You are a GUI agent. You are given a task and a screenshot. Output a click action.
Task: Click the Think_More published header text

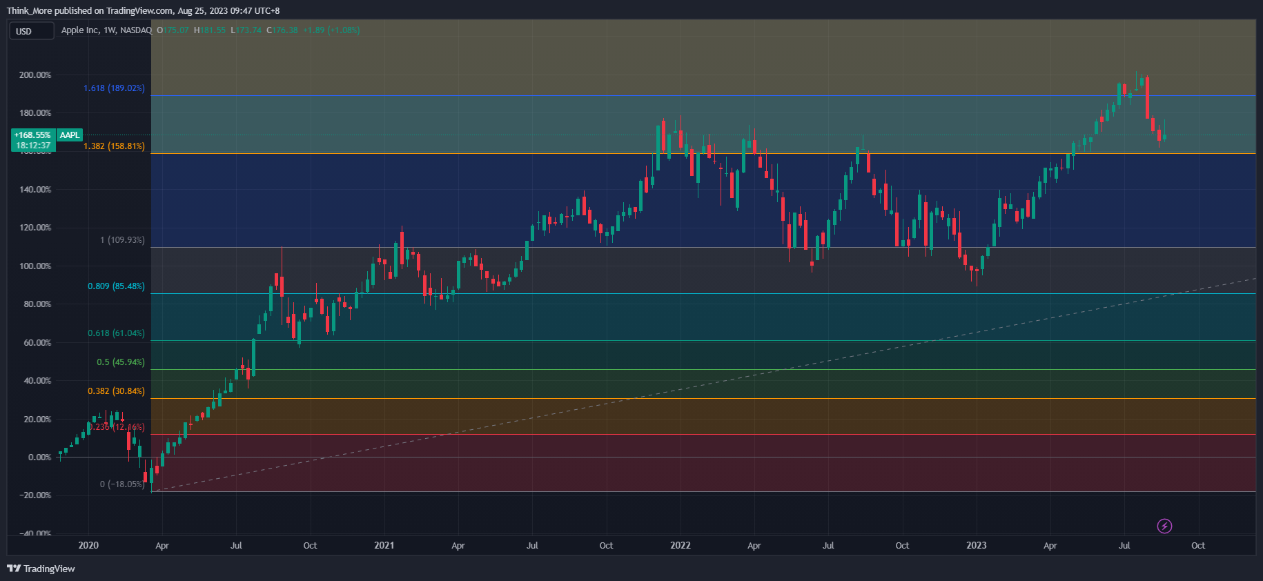point(144,10)
